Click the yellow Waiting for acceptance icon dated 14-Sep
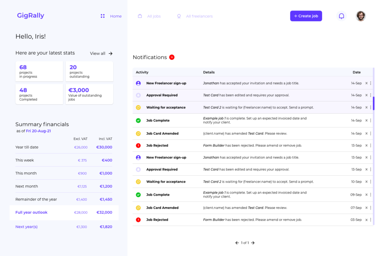Screen dimensions: 383x256 pyautogui.click(x=138, y=107)
